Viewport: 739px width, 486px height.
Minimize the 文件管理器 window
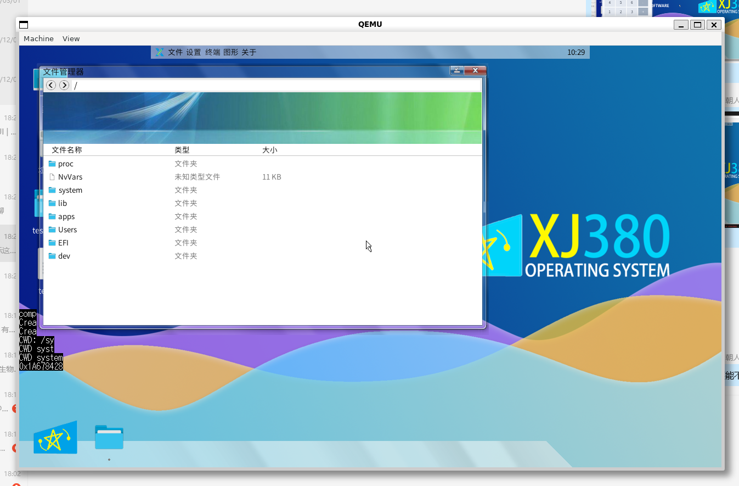(456, 70)
